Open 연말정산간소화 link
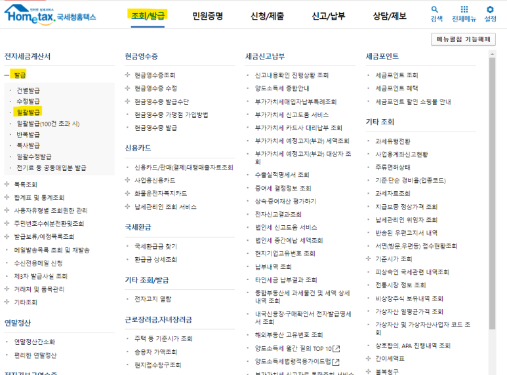 [x=34, y=342]
